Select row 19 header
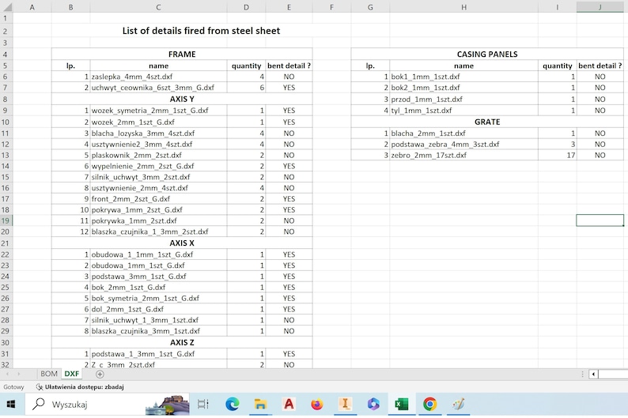Screen dimensions: 628x418 click(6, 220)
